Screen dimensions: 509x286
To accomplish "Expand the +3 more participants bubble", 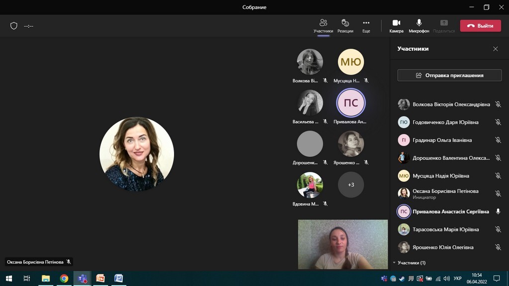I will tap(351, 185).
